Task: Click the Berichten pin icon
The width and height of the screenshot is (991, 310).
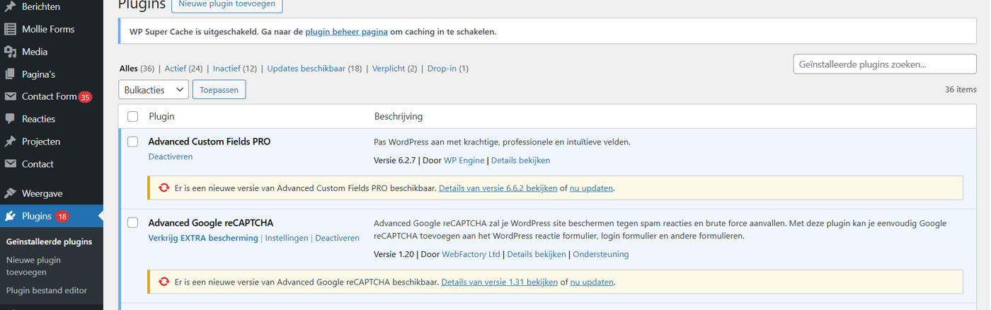Action: tap(10, 6)
